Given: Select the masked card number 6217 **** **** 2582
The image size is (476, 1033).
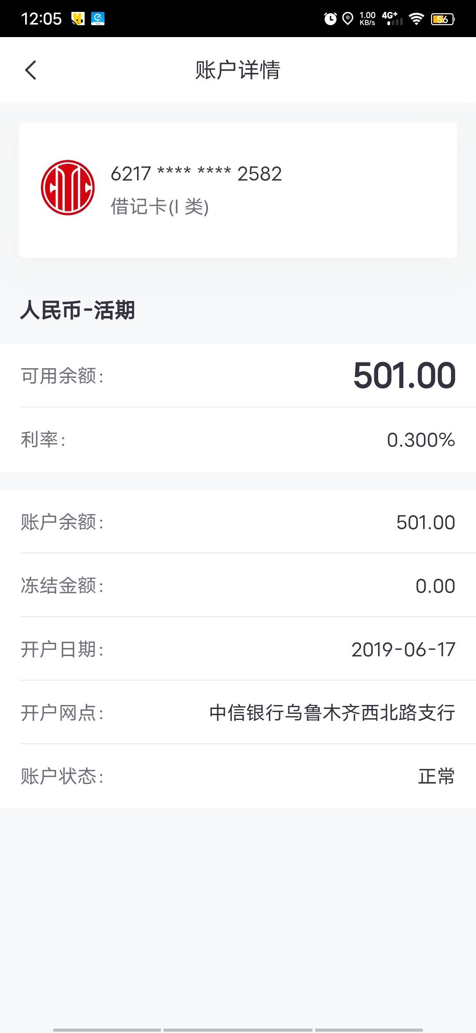Looking at the screenshot, I should [x=196, y=174].
